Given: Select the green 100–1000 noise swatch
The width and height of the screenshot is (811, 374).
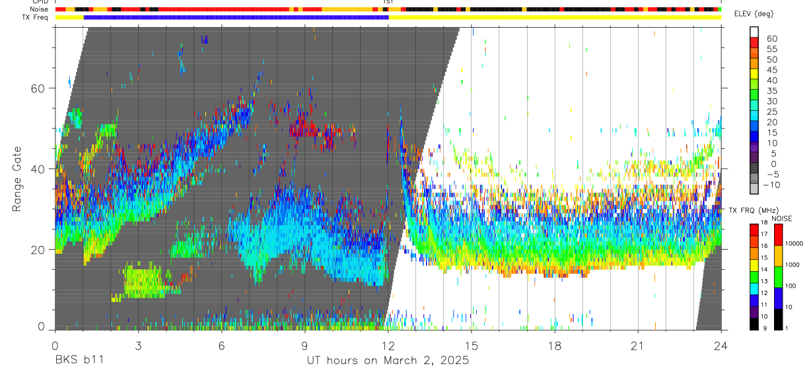Looking at the screenshot, I should tap(778, 276).
